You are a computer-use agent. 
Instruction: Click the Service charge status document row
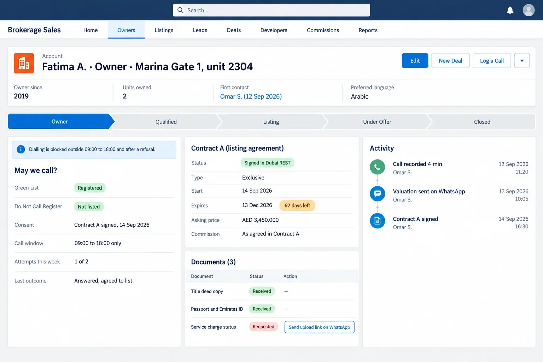point(272,327)
